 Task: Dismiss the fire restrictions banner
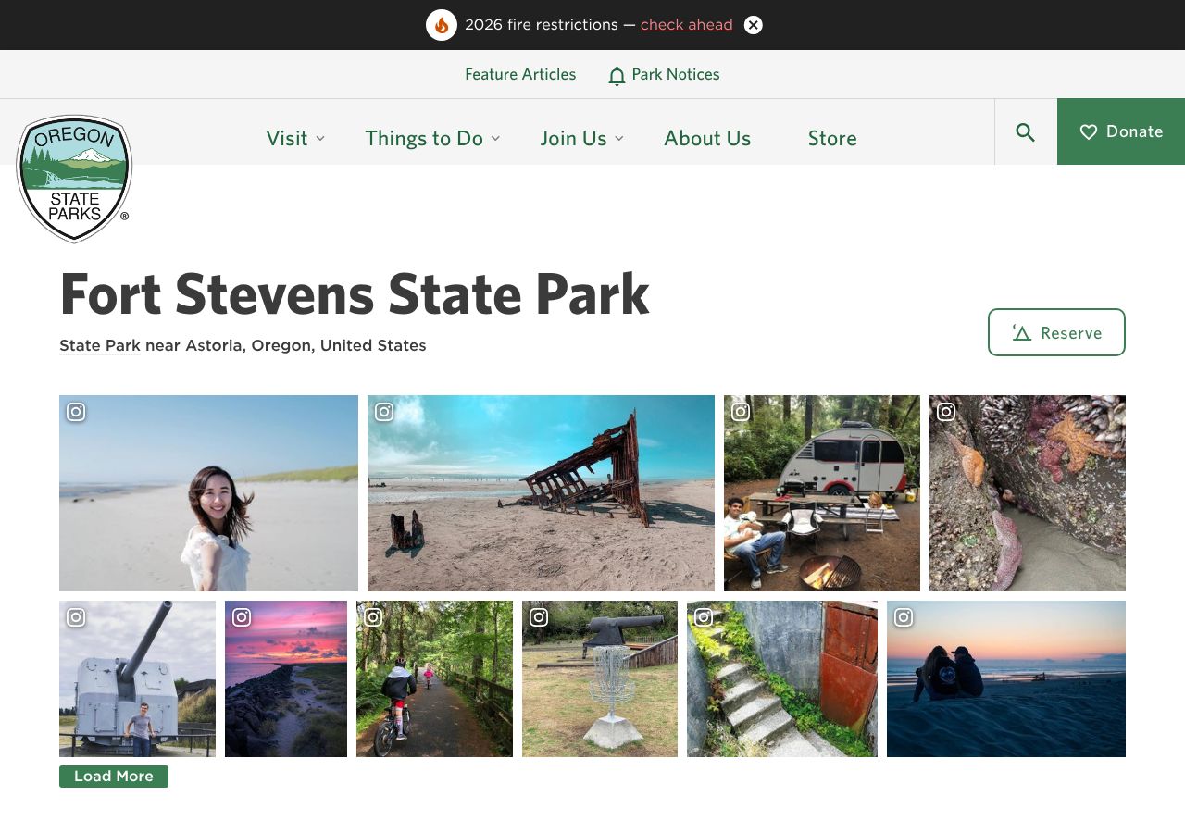click(x=754, y=25)
